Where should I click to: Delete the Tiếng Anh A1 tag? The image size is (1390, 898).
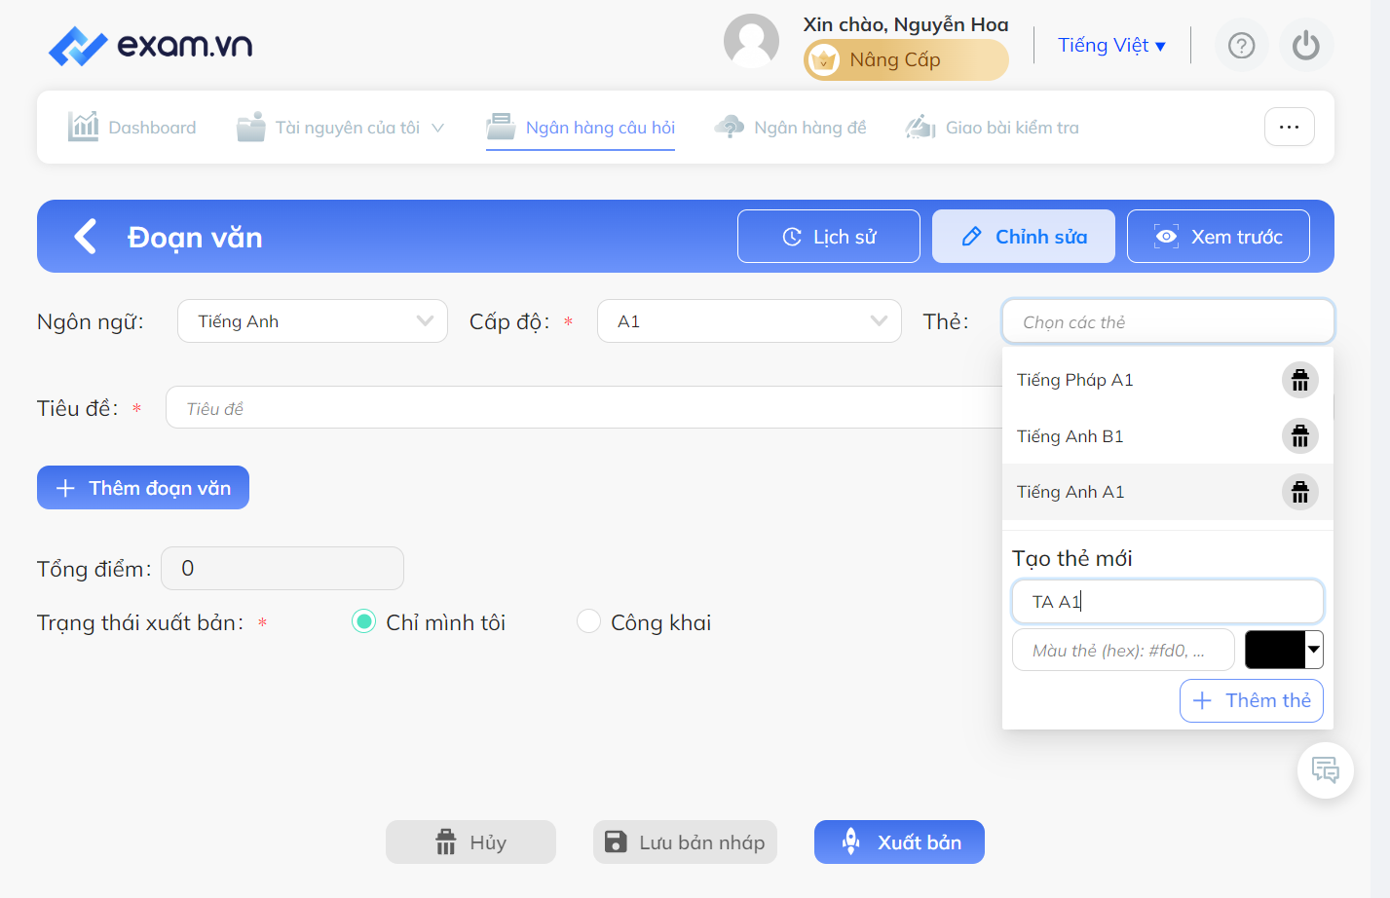pyautogui.click(x=1299, y=492)
